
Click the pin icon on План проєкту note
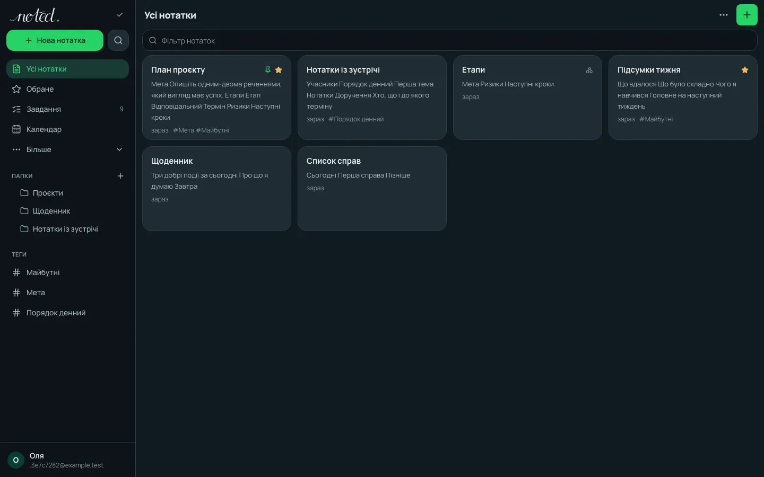(268, 70)
